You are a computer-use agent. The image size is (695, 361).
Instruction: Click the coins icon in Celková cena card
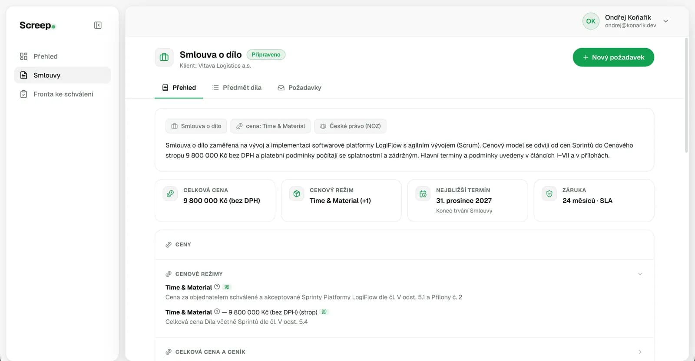pos(170,194)
